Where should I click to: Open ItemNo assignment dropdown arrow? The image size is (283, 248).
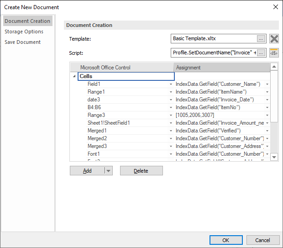(267, 107)
